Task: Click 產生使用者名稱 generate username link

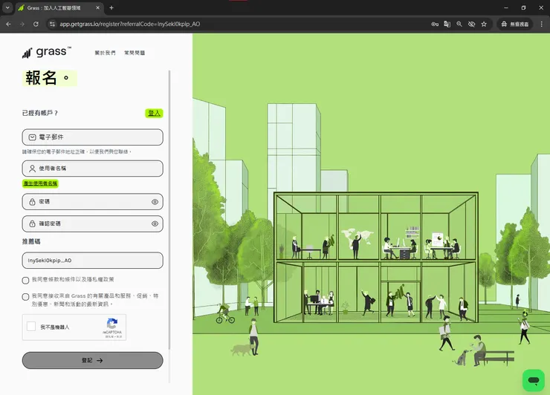Action: click(x=40, y=183)
